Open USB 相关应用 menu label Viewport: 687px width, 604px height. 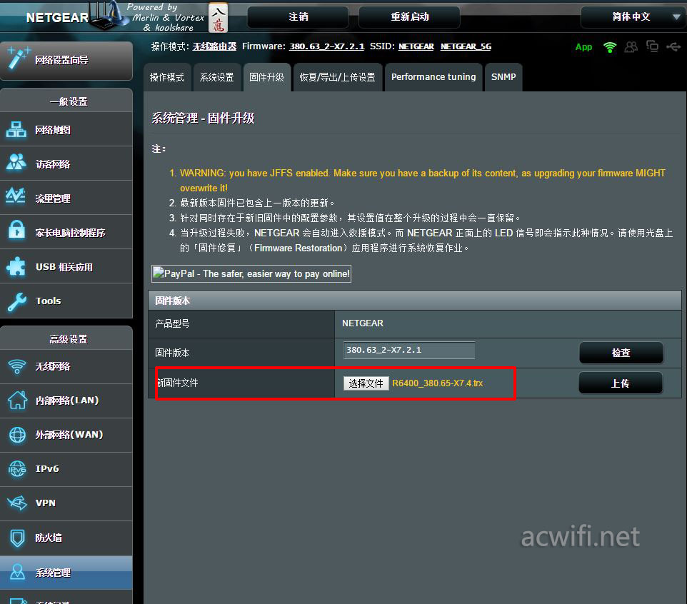(x=64, y=267)
